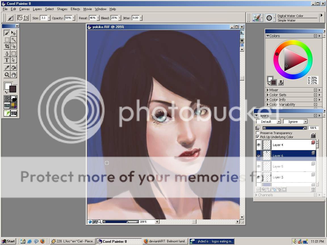Screen dimensions: 327x245
Task: Select the Brush tool in toolbox
Action: [7, 33]
